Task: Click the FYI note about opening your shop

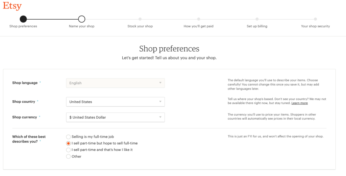Action: click(x=276, y=136)
